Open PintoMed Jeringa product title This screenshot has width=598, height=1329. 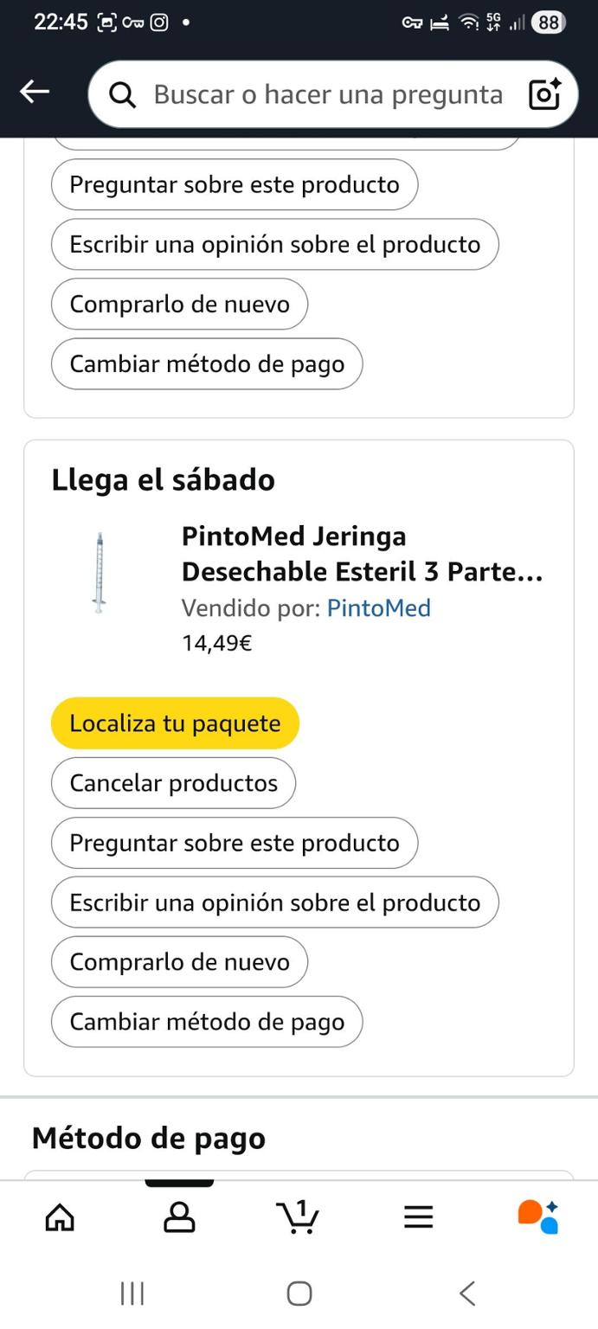tap(362, 554)
